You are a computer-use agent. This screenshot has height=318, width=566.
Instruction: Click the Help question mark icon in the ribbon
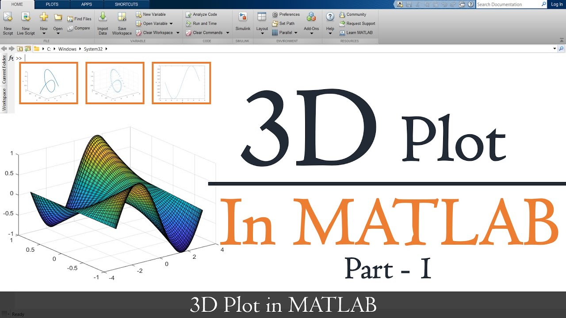pyautogui.click(x=330, y=17)
